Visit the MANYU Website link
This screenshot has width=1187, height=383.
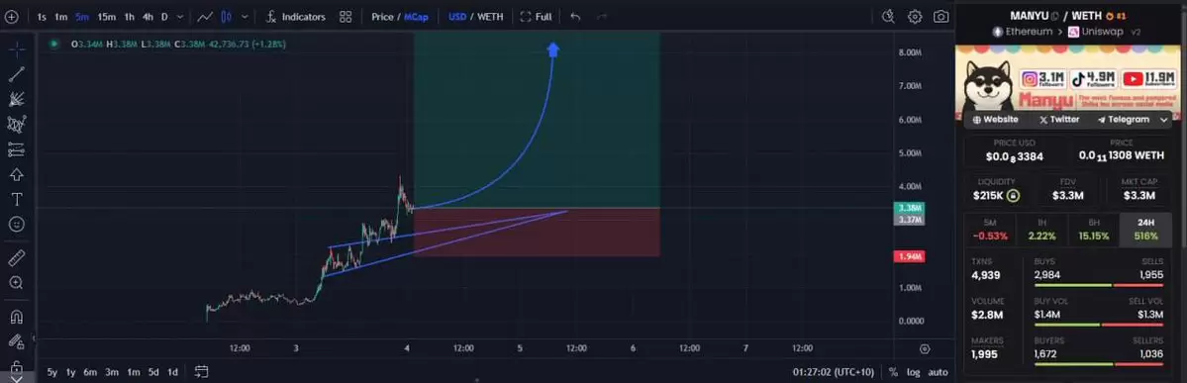coord(996,120)
